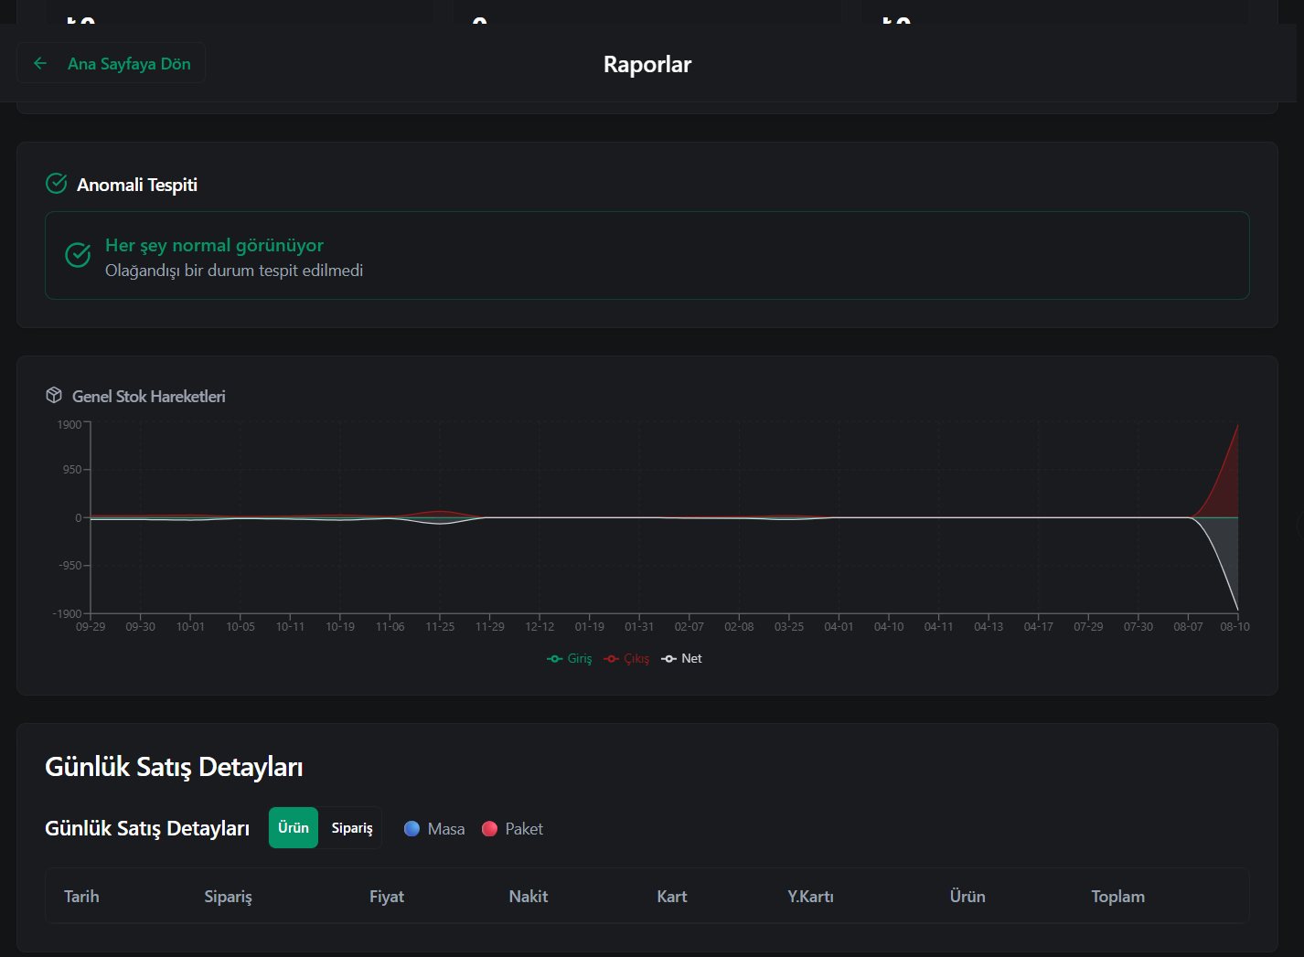Click the 08-10 date label on chart axis
This screenshot has width=1304, height=957.
(1235, 626)
